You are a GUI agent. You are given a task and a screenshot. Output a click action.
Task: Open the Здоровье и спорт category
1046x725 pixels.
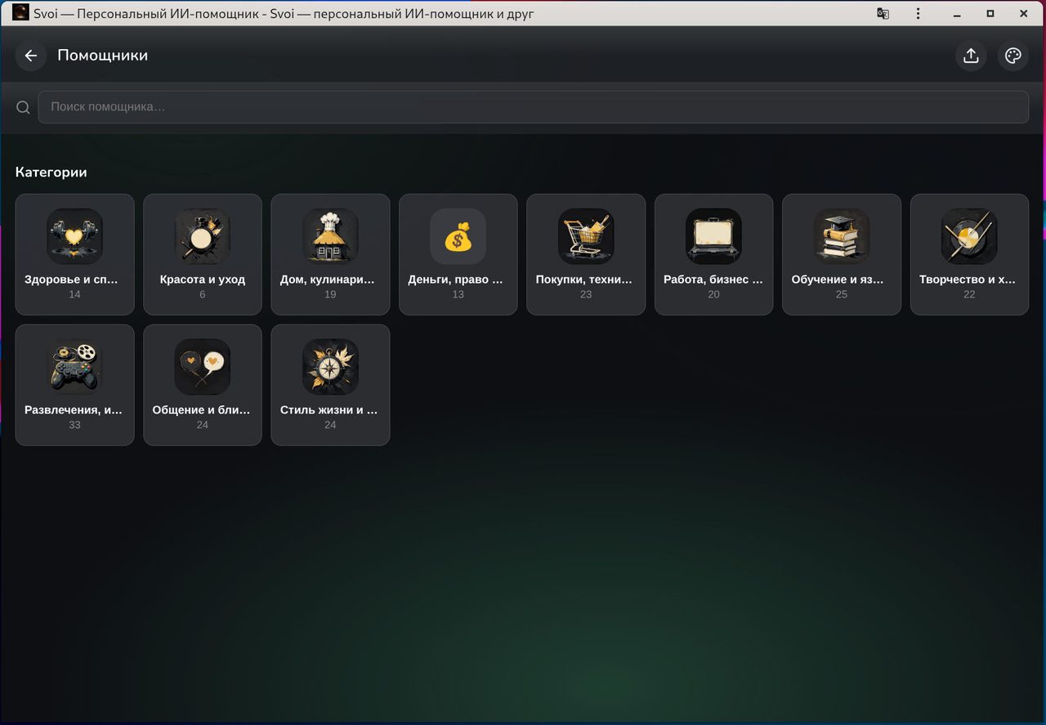(74, 254)
